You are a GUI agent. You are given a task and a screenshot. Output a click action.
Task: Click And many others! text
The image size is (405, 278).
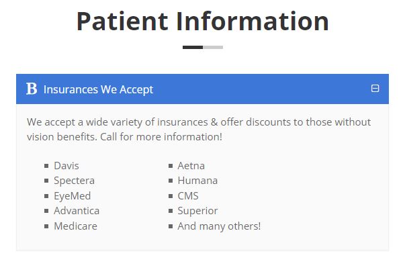pos(219,226)
